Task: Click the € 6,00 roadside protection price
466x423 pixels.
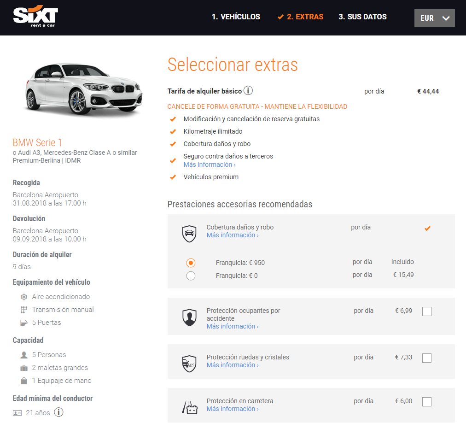Action: [403, 401]
